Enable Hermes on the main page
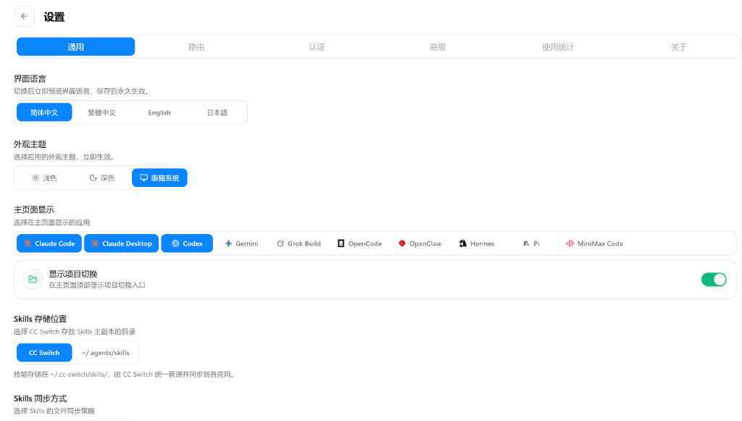The image size is (742, 421). point(477,243)
